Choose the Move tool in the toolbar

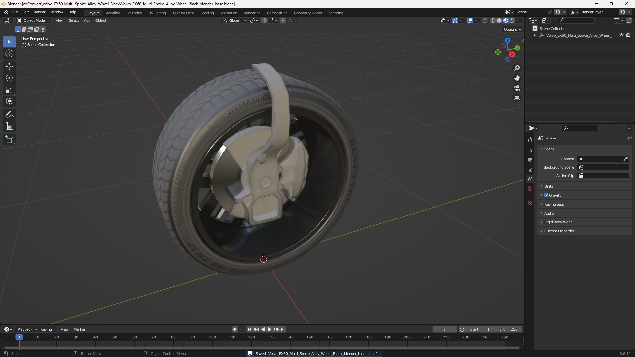click(x=9, y=66)
